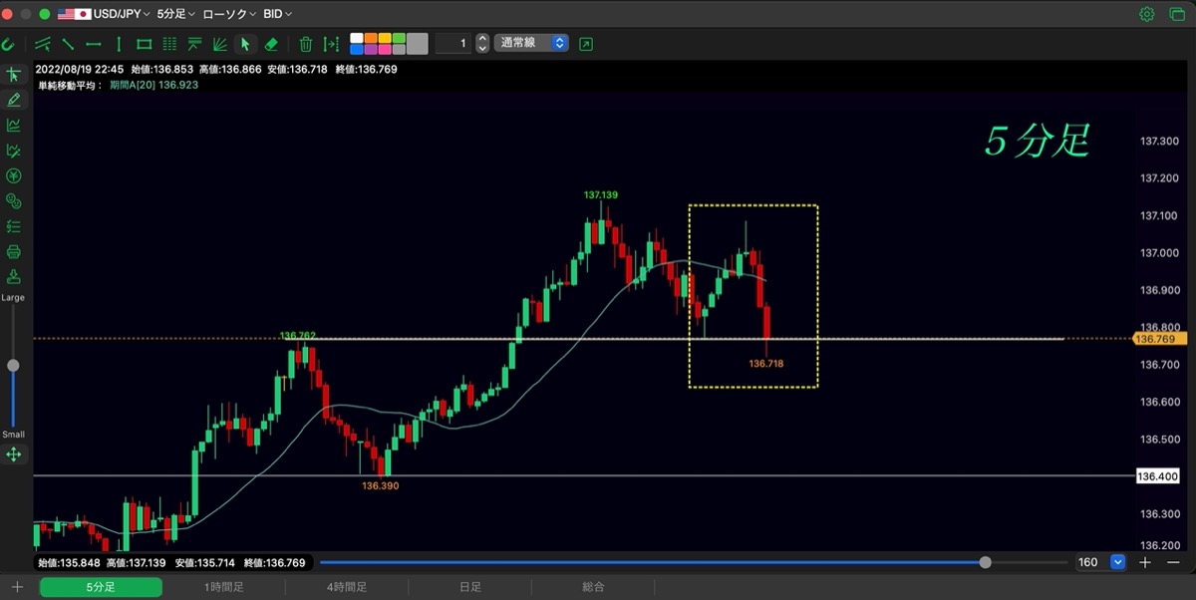Click the pencil drawing icon in sidebar
This screenshot has width=1196, height=600.
(14, 100)
